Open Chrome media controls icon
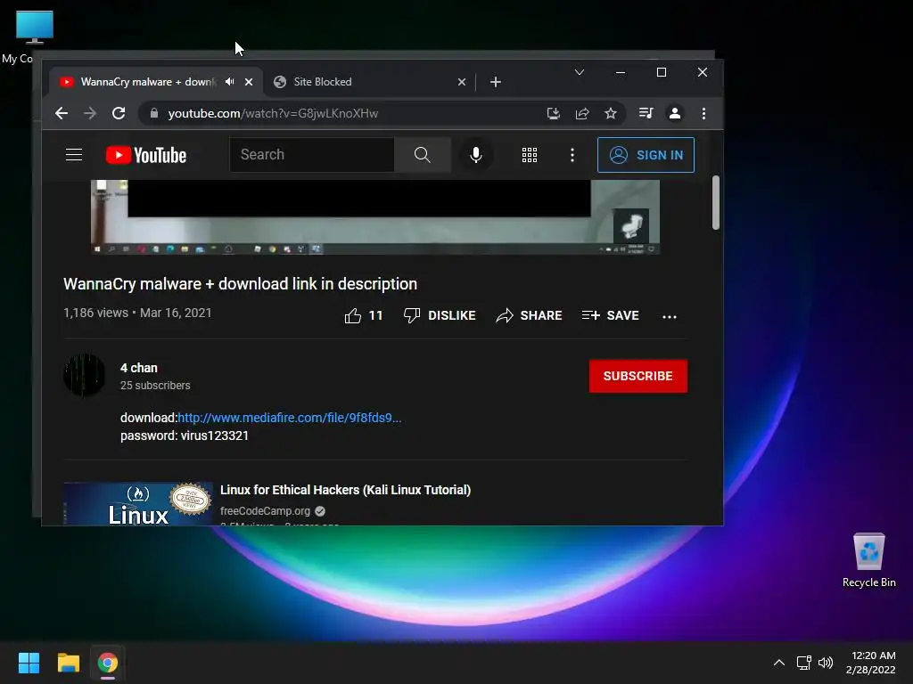The height and width of the screenshot is (684, 913). click(x=646, y=113)
